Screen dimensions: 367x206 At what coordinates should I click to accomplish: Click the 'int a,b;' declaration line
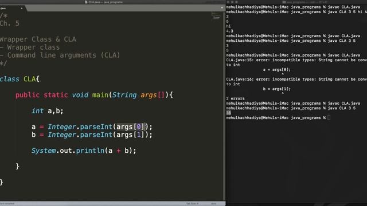48,111
